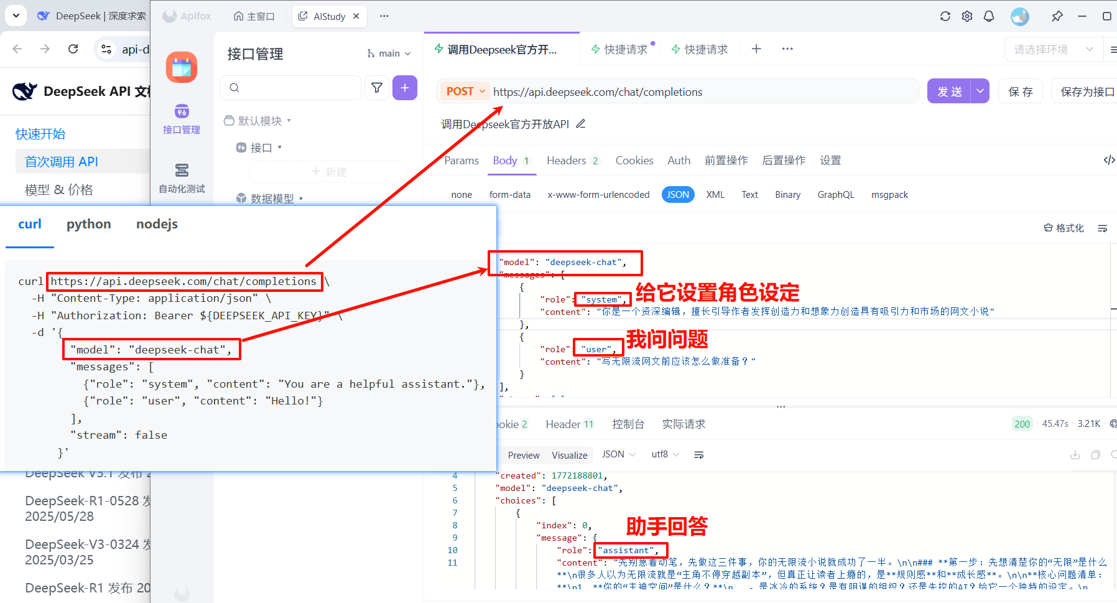Open Apifox settings hexagon icon
1117x603 pixels.
click(x=967, y=16)
